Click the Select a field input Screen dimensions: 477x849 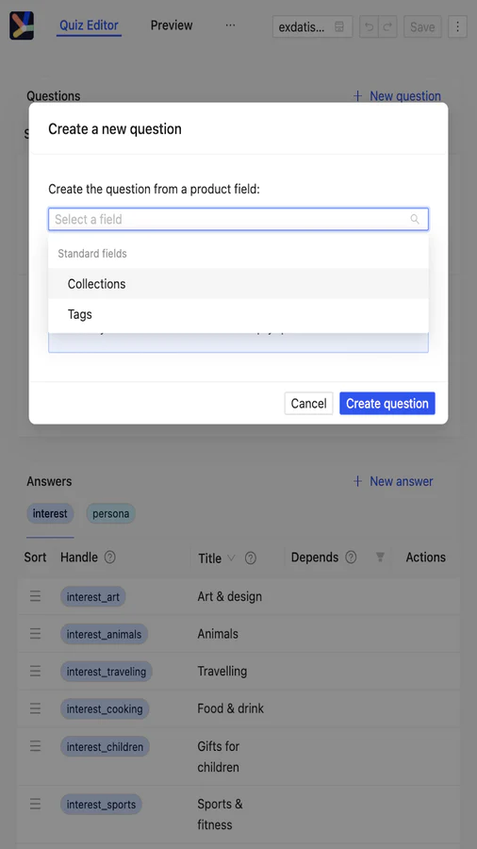coord(238,219)
